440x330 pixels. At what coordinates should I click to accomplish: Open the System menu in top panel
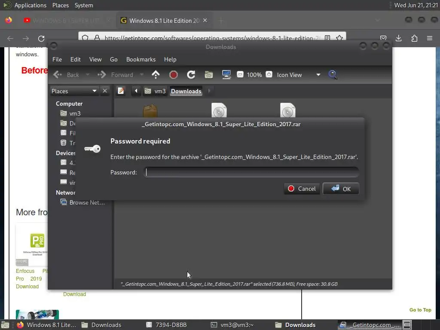coord(84,5)
